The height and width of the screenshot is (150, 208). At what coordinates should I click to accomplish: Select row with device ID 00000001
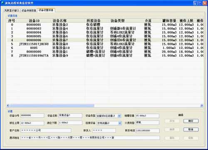[105, 25]
